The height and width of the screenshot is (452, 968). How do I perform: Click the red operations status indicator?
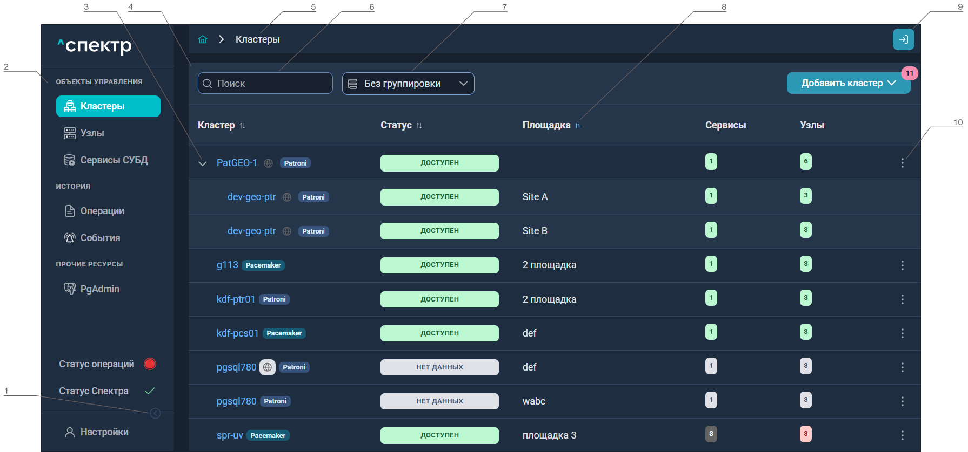coord(150,364)
